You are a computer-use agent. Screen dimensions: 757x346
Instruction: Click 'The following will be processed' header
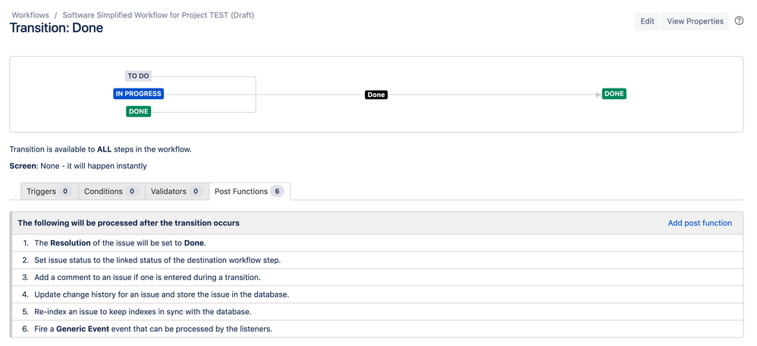pos(128,223)
